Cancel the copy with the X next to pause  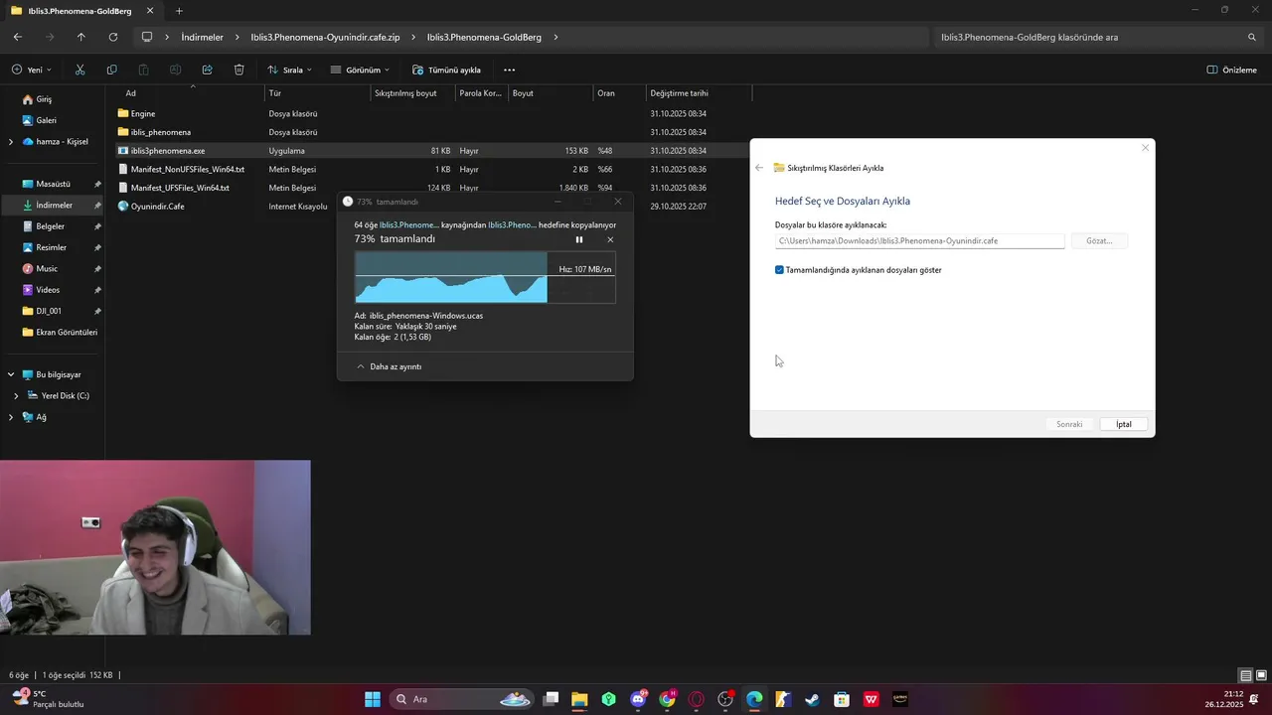(x=610, y=239)
